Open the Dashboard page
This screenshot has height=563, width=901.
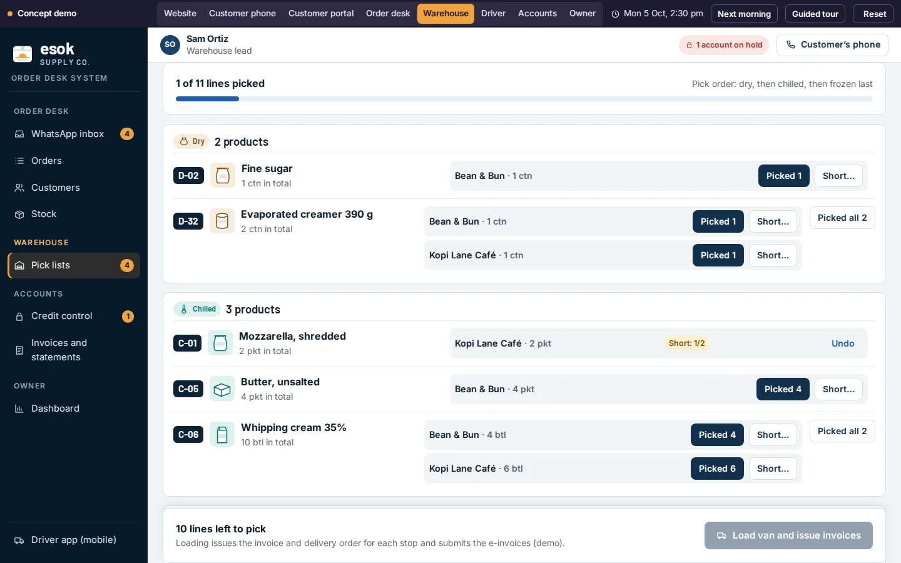(x=74, y=408)
